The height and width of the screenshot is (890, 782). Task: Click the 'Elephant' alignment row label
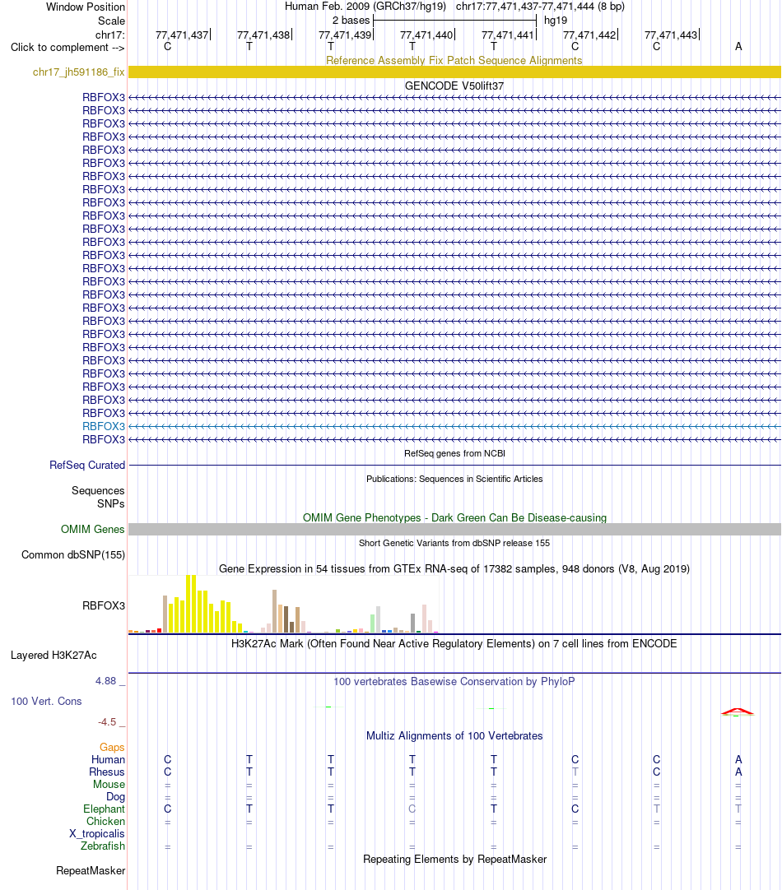point(104,809)
